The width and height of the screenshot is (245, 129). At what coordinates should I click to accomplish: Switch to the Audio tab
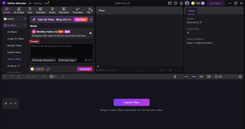[52, 10]
